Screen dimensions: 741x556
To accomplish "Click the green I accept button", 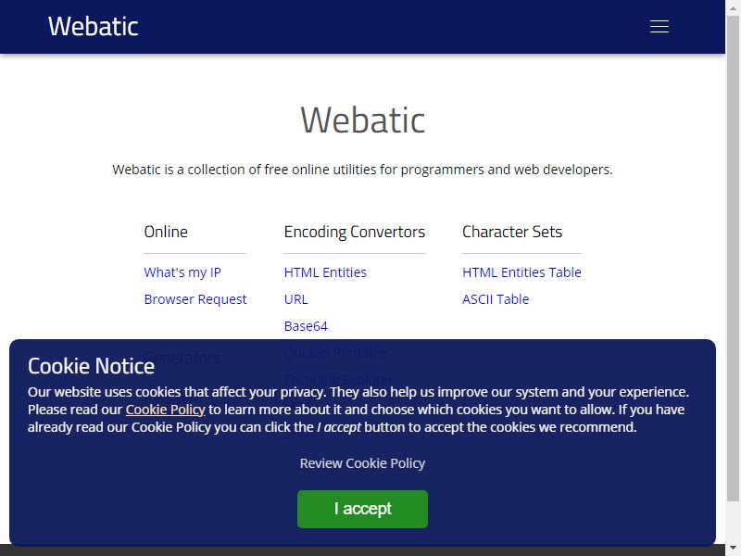I will tap(362, 509).
